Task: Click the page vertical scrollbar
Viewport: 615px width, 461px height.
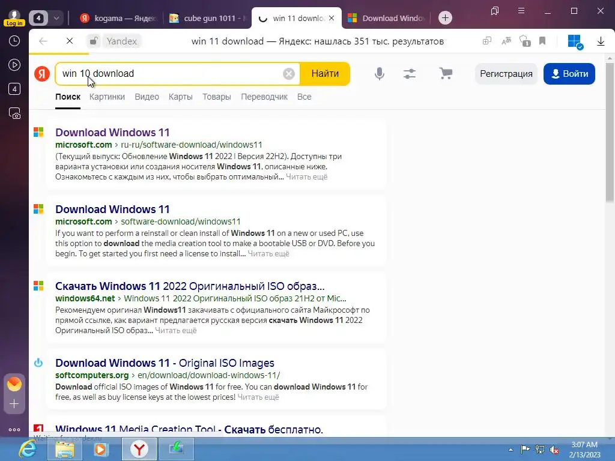Action: 610,133
